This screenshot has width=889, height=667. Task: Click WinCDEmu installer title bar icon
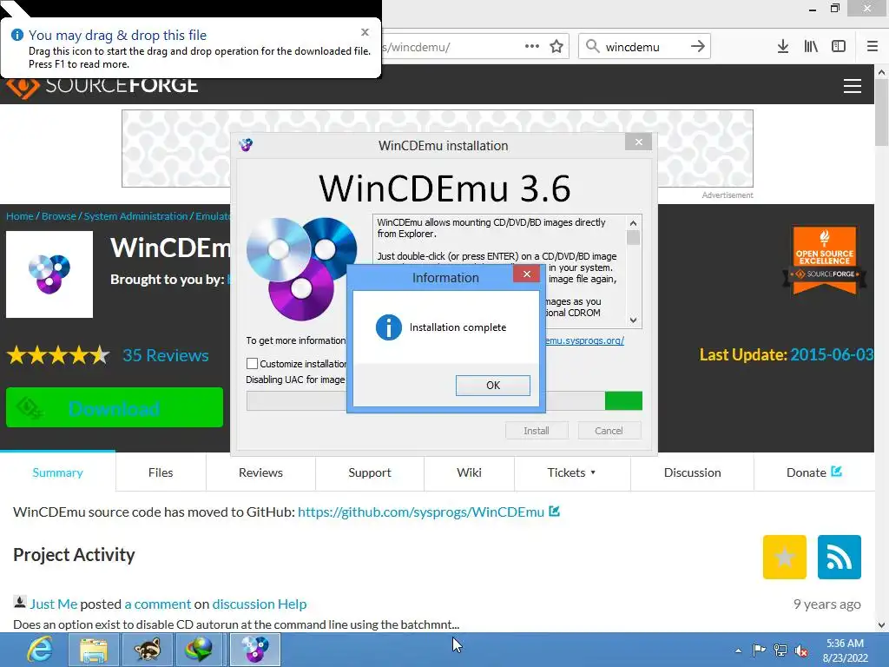[246, 145]
